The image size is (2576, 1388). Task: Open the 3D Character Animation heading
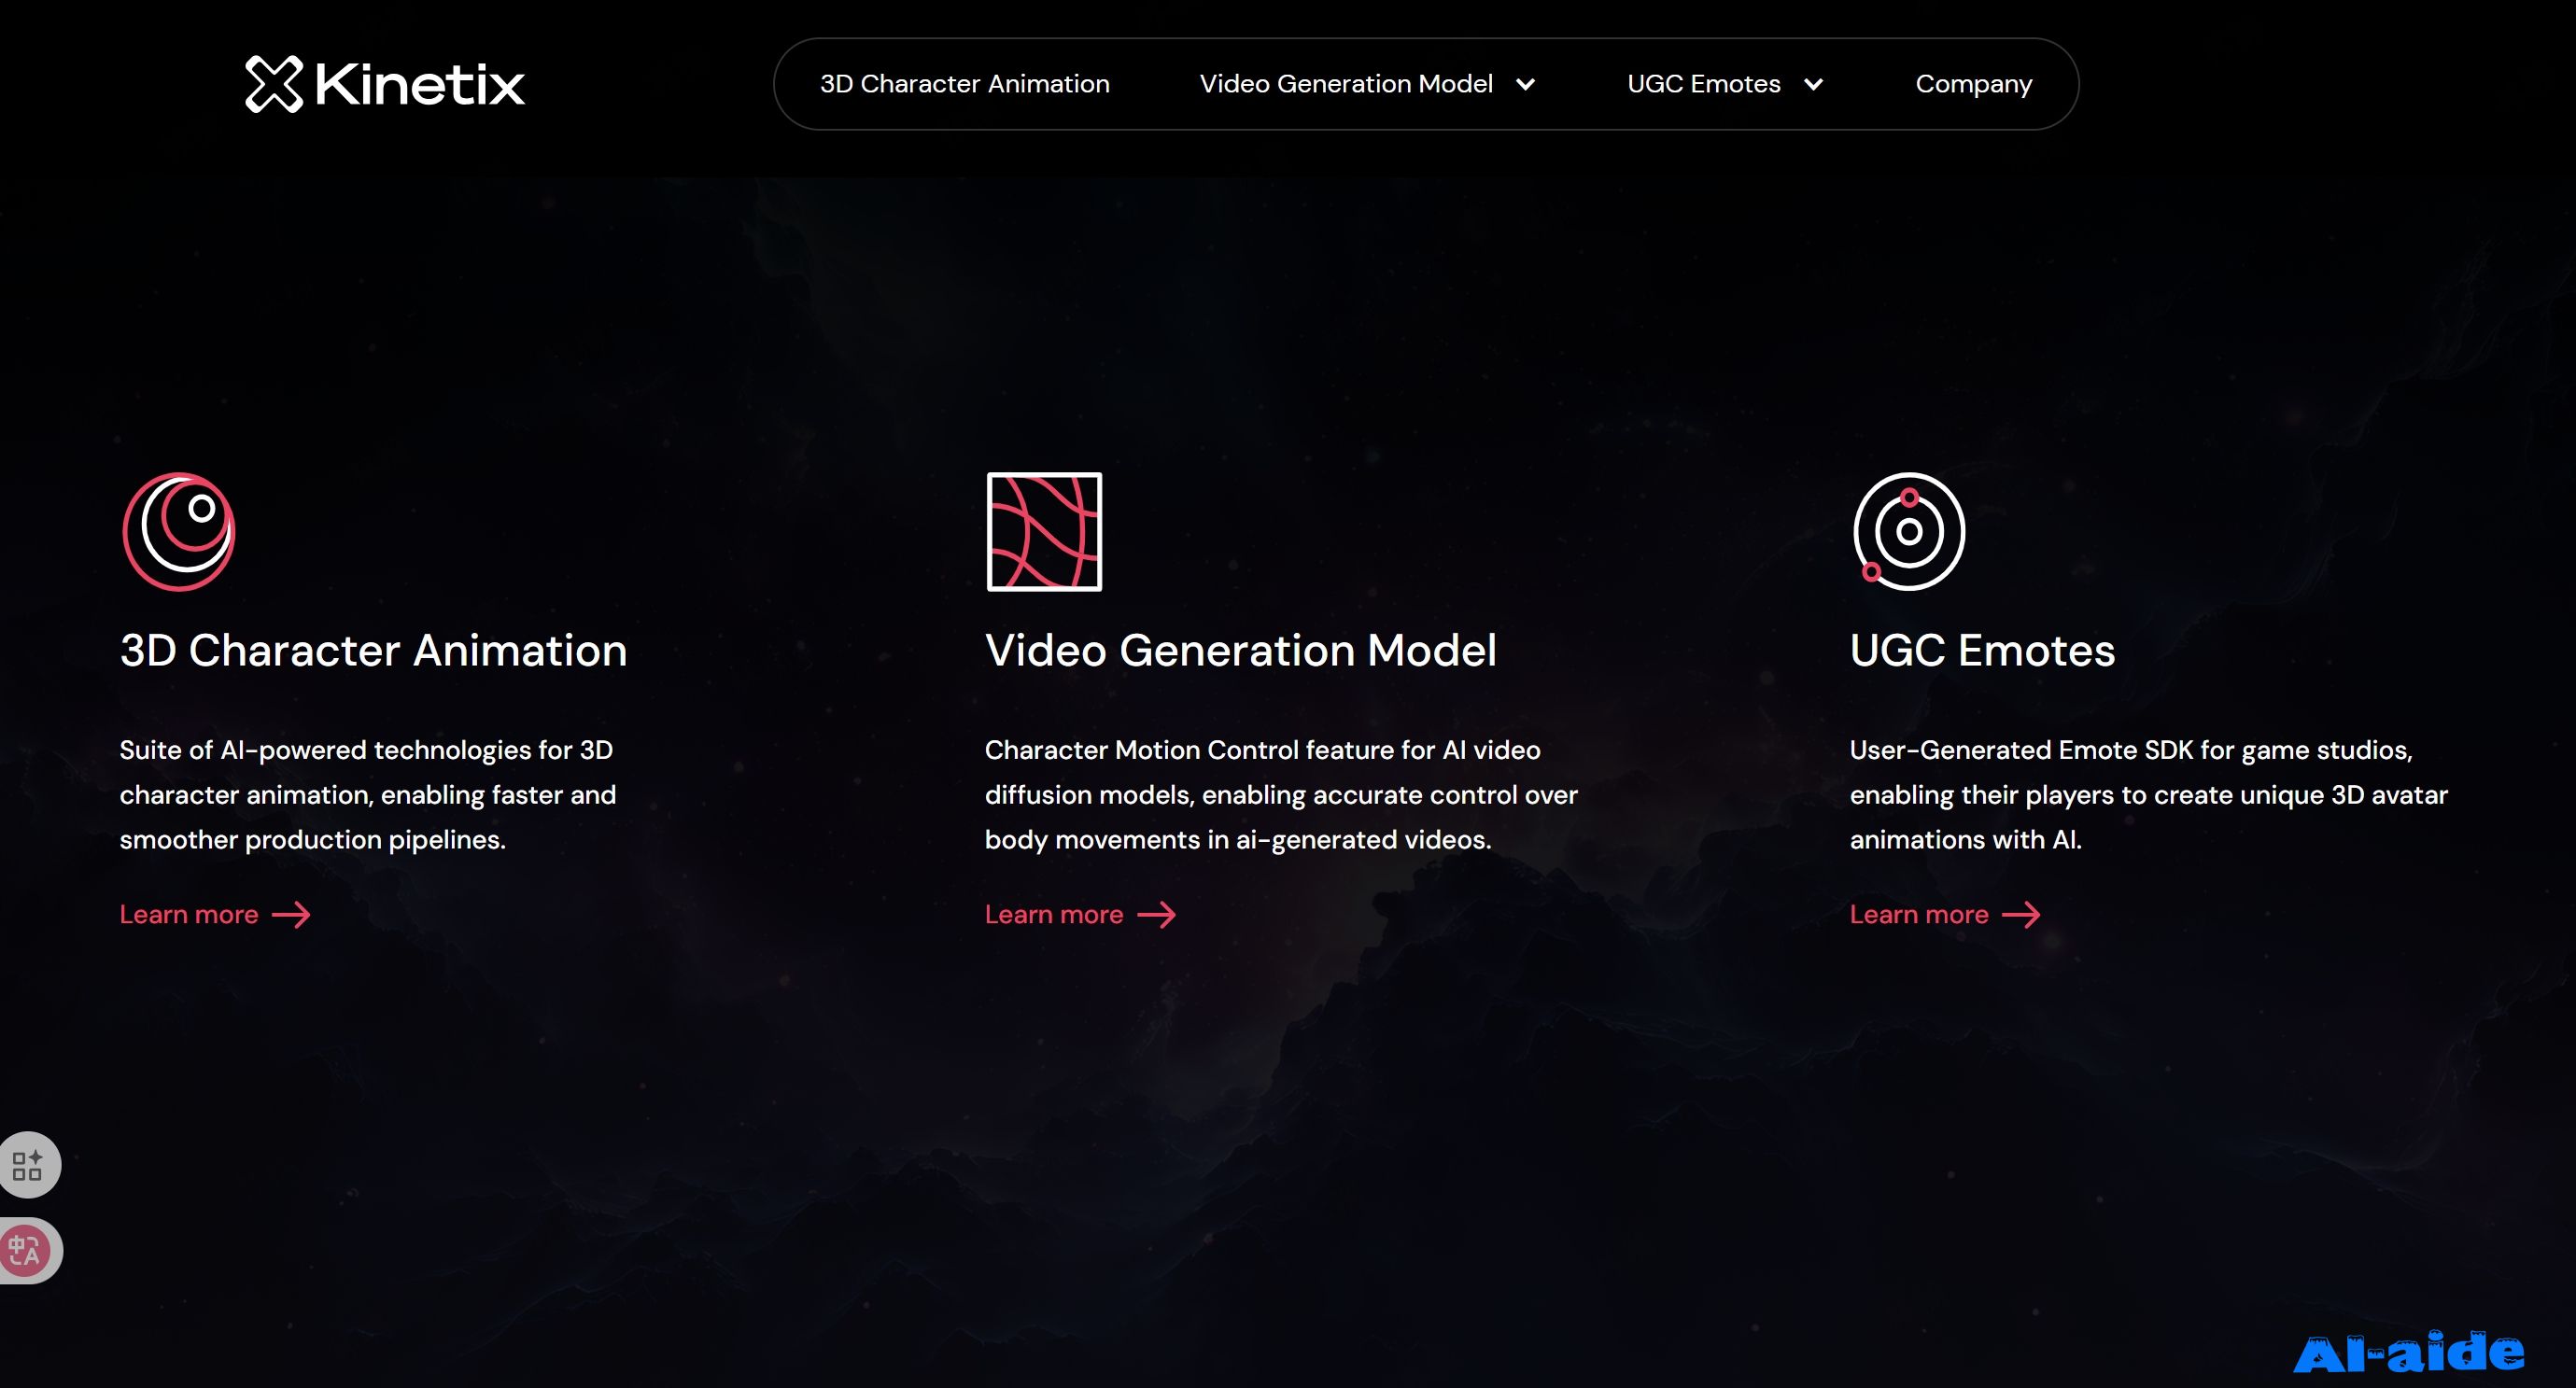click(373, 650)
